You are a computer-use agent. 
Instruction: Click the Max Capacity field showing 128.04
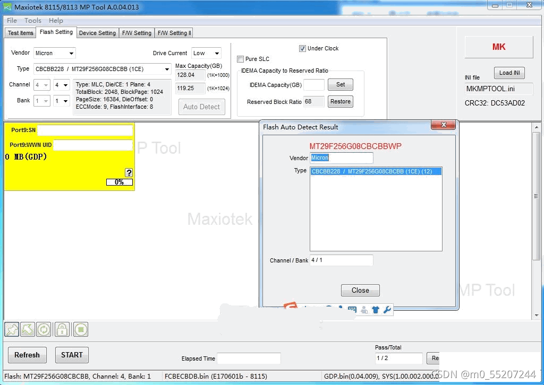click(x=190, y=75)
